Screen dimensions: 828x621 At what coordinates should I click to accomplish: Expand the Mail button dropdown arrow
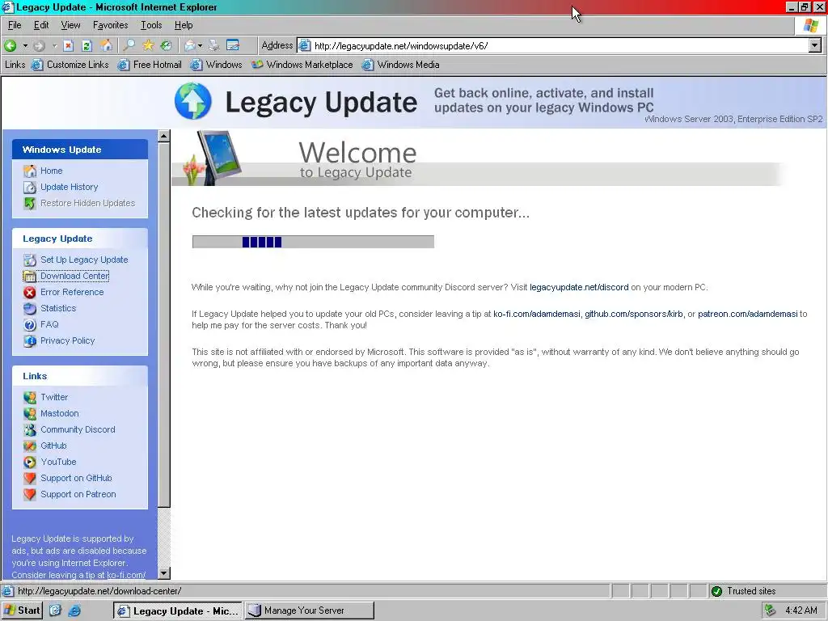pyautogui.click(x=201, y=46)
